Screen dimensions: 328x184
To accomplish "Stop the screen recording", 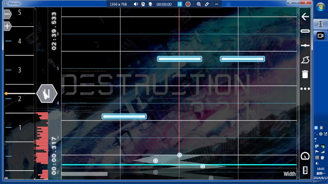I will click(x=188, y=4).
